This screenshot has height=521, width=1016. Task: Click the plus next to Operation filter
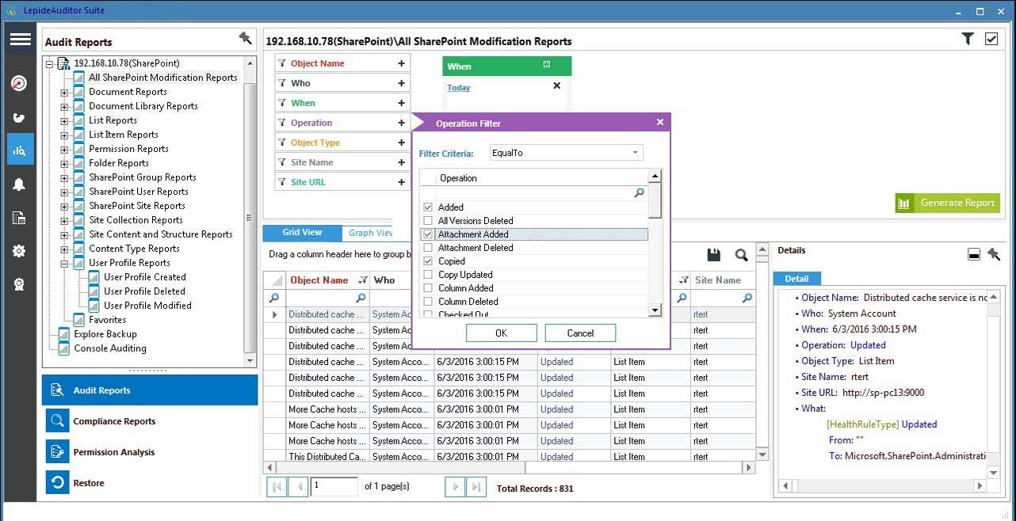(401, 123)
